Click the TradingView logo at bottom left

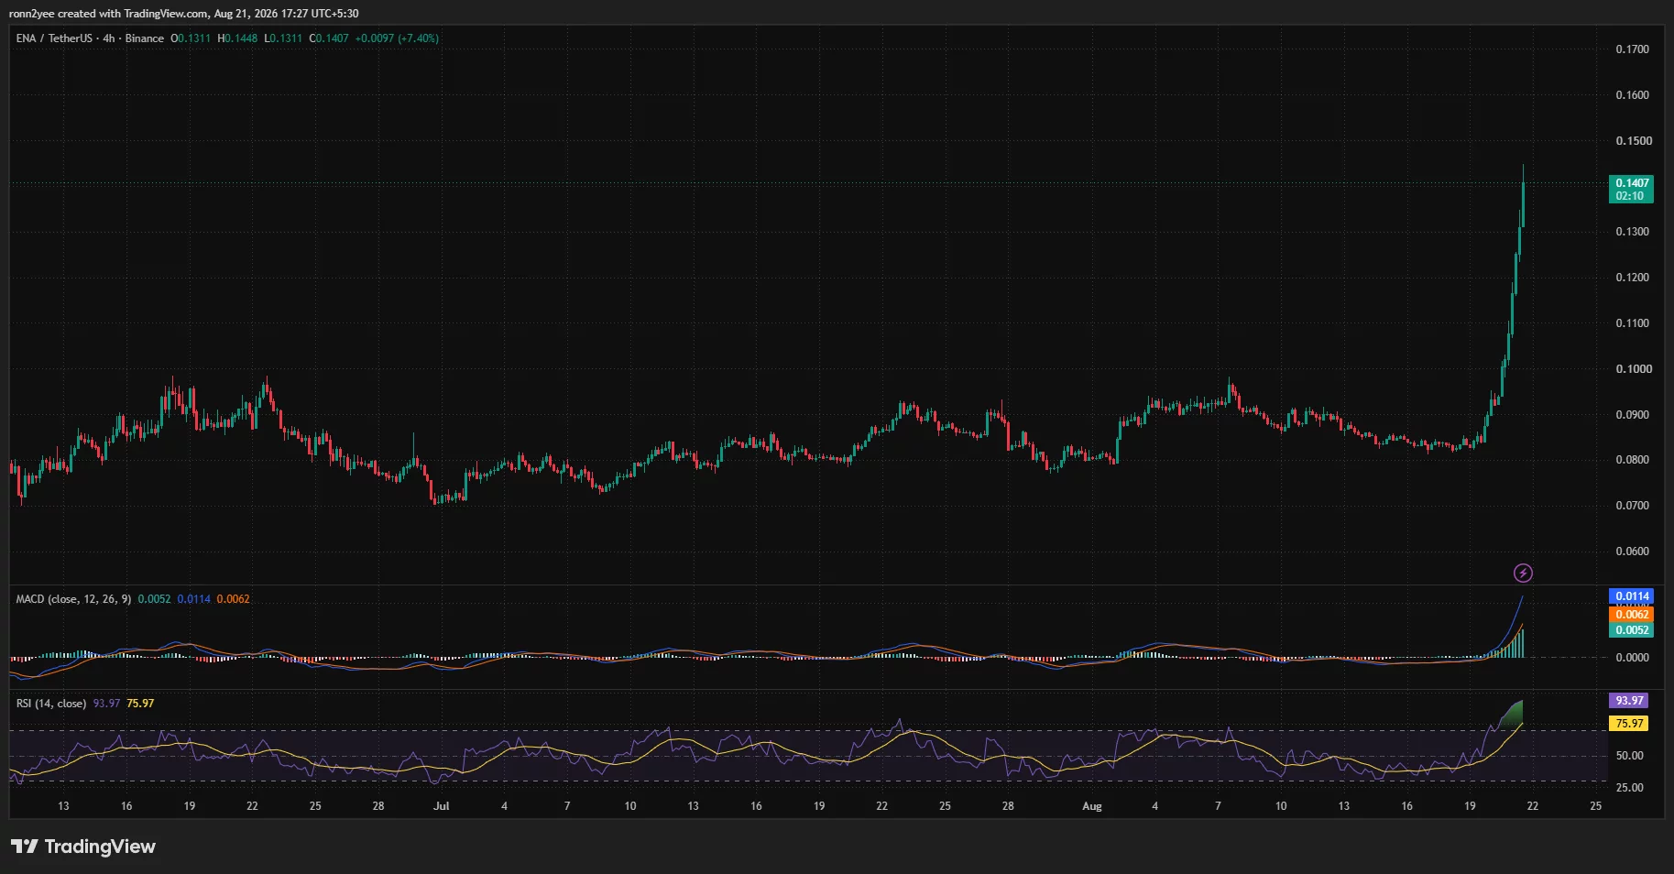(x=83, y=847)
